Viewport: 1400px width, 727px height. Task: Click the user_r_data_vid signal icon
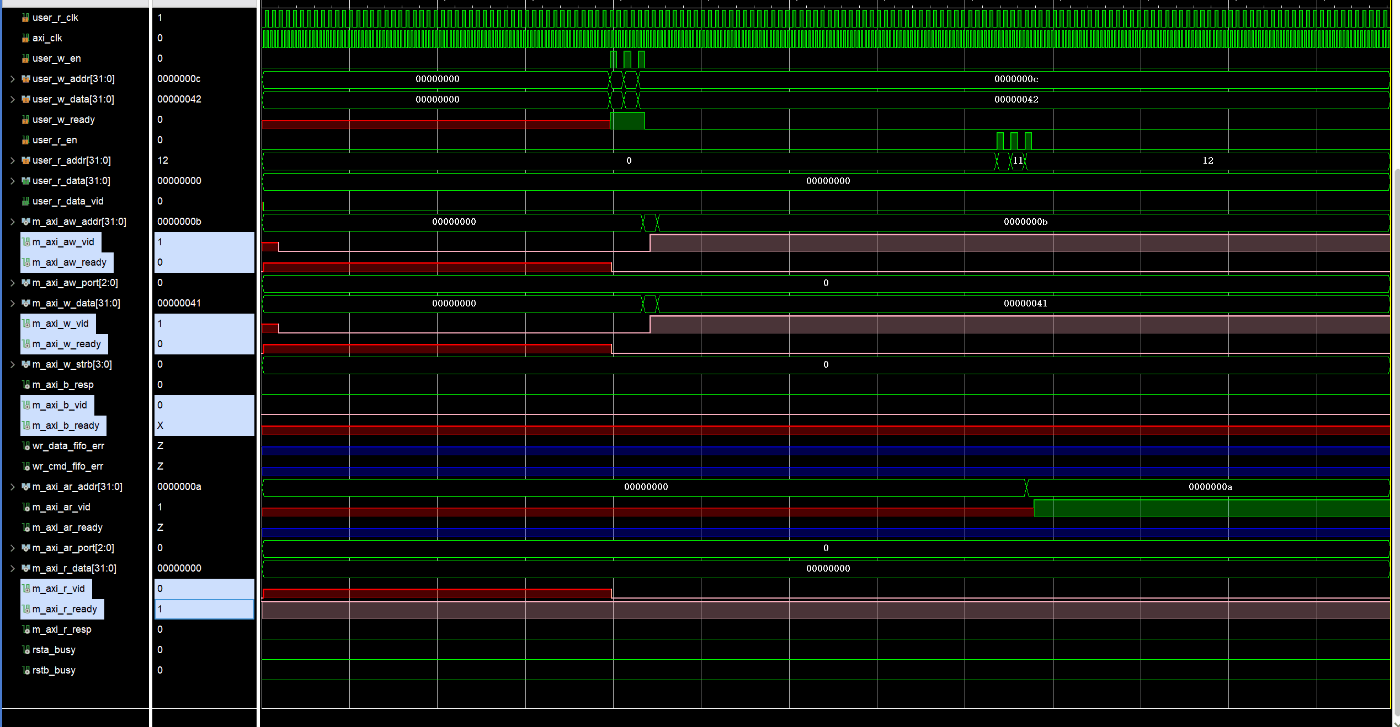coord(25,201)
